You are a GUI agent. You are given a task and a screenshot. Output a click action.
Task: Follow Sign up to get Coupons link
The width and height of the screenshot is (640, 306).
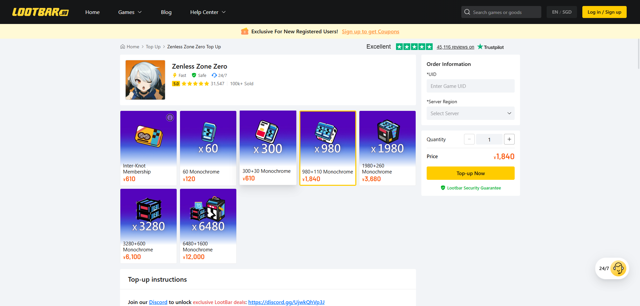pyautogui.click(x=370, y=31)
